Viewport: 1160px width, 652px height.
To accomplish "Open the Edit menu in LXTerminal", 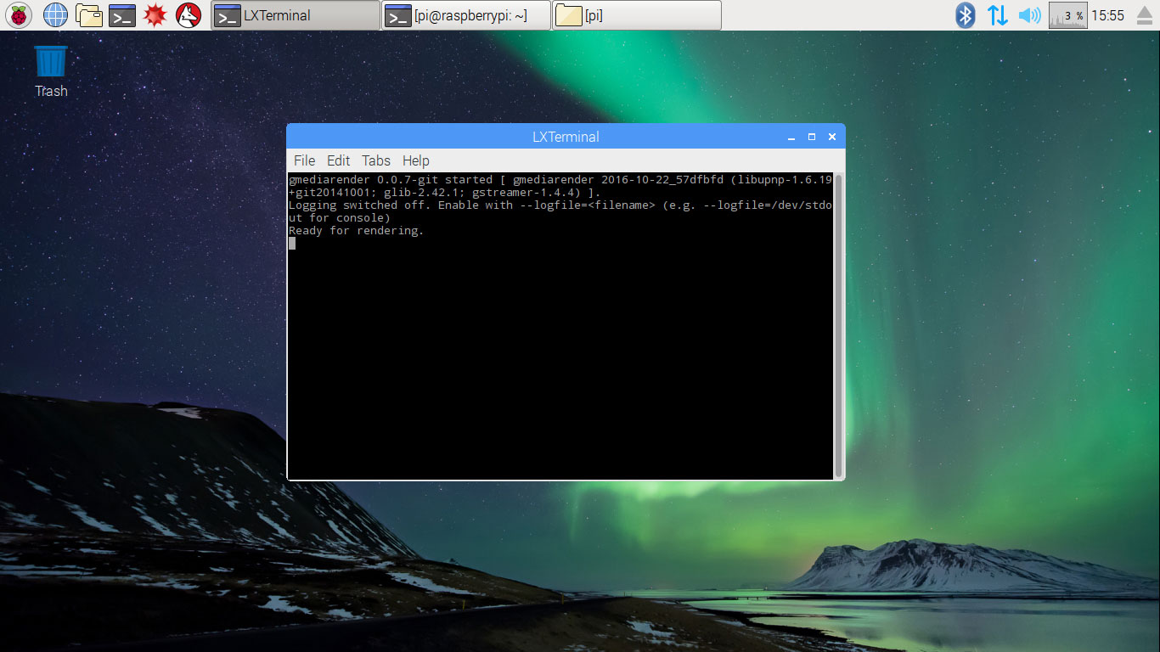I will pyautogui.click(x=338, y=160).
